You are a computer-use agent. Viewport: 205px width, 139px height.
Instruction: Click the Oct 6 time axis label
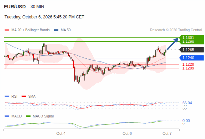point(127,133)
